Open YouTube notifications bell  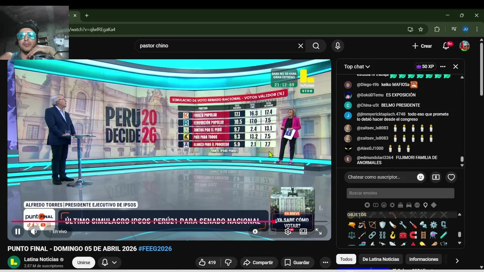pos(446,46)
